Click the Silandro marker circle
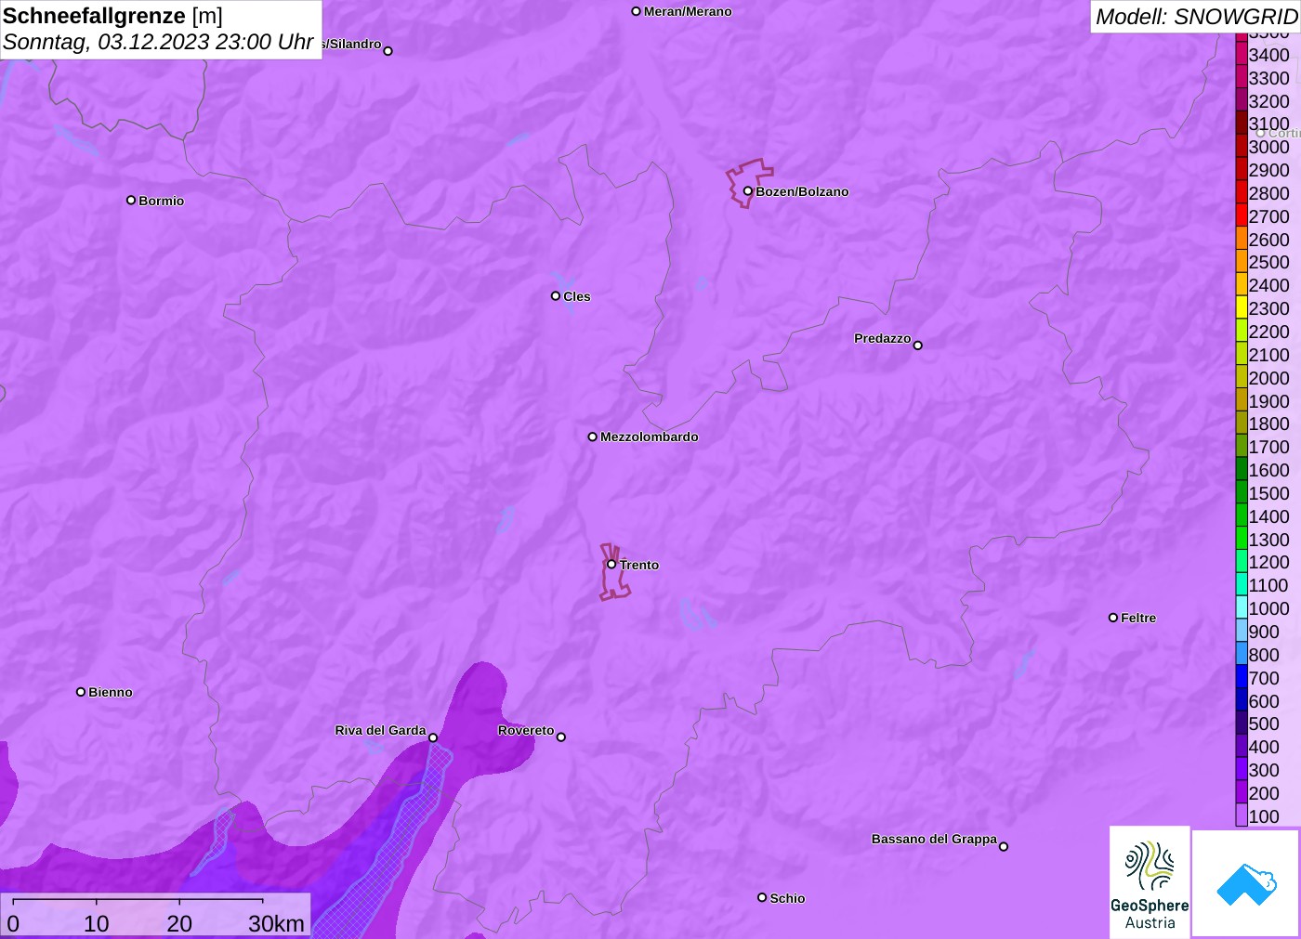Image resolution: width=1301 pixels, height=939 pixels. point(388,51)
